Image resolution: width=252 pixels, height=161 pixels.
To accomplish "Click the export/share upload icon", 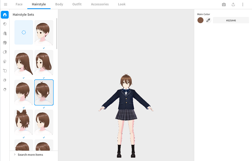I will 233,5.
